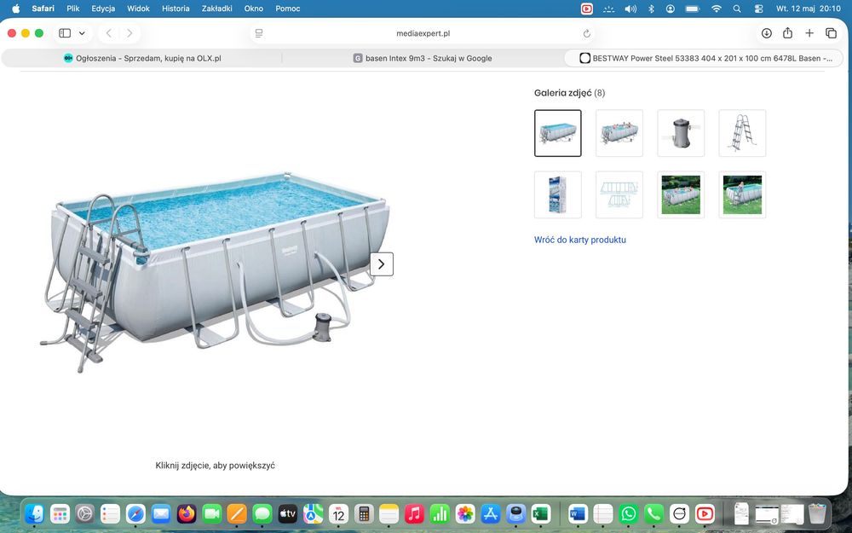Open Finder from the Dock

tap(34, 513)
